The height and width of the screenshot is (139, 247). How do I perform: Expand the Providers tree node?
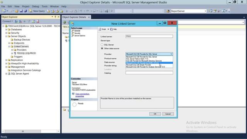tap(12, 50)
